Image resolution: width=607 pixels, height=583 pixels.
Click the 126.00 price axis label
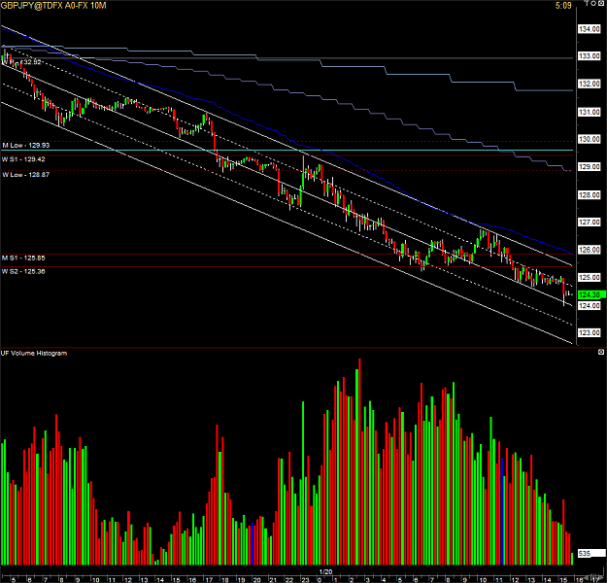[x=590, y=250]
